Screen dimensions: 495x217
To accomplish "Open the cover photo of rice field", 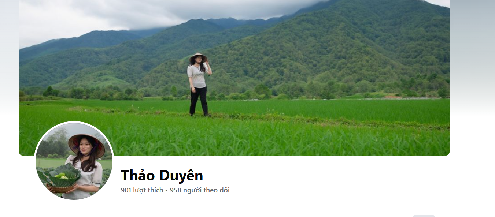I will point(234,78).
